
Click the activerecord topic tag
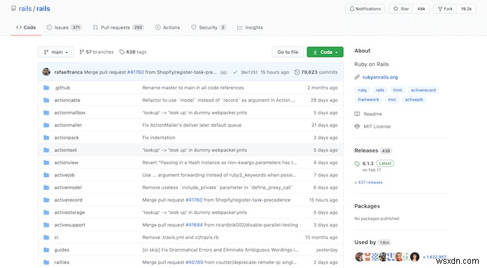coord(423,90)
